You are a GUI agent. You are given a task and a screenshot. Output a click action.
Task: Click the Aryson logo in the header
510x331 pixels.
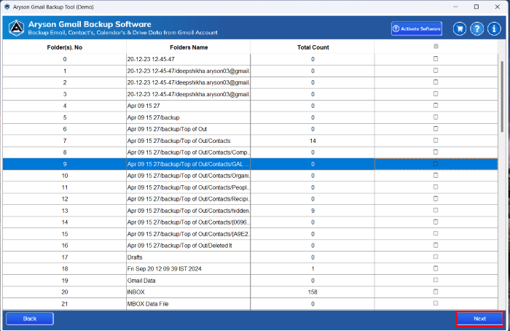point(16,28)
